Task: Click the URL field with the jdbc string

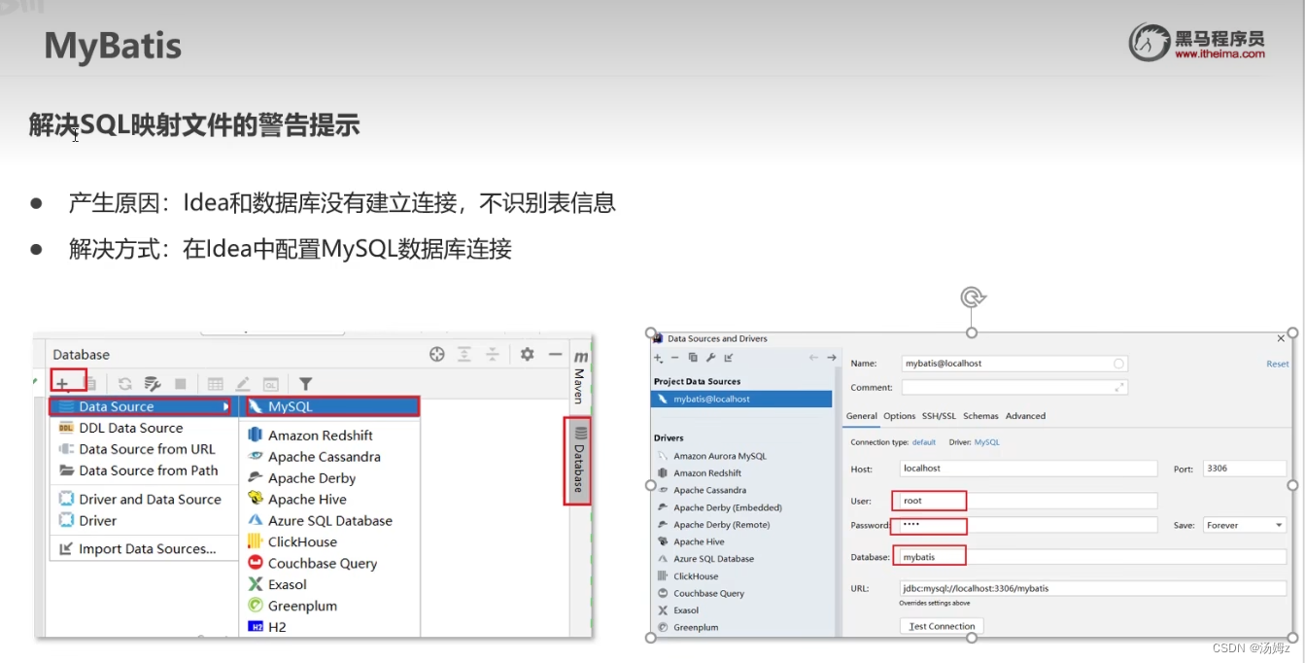Action: tap(1093, 588)
